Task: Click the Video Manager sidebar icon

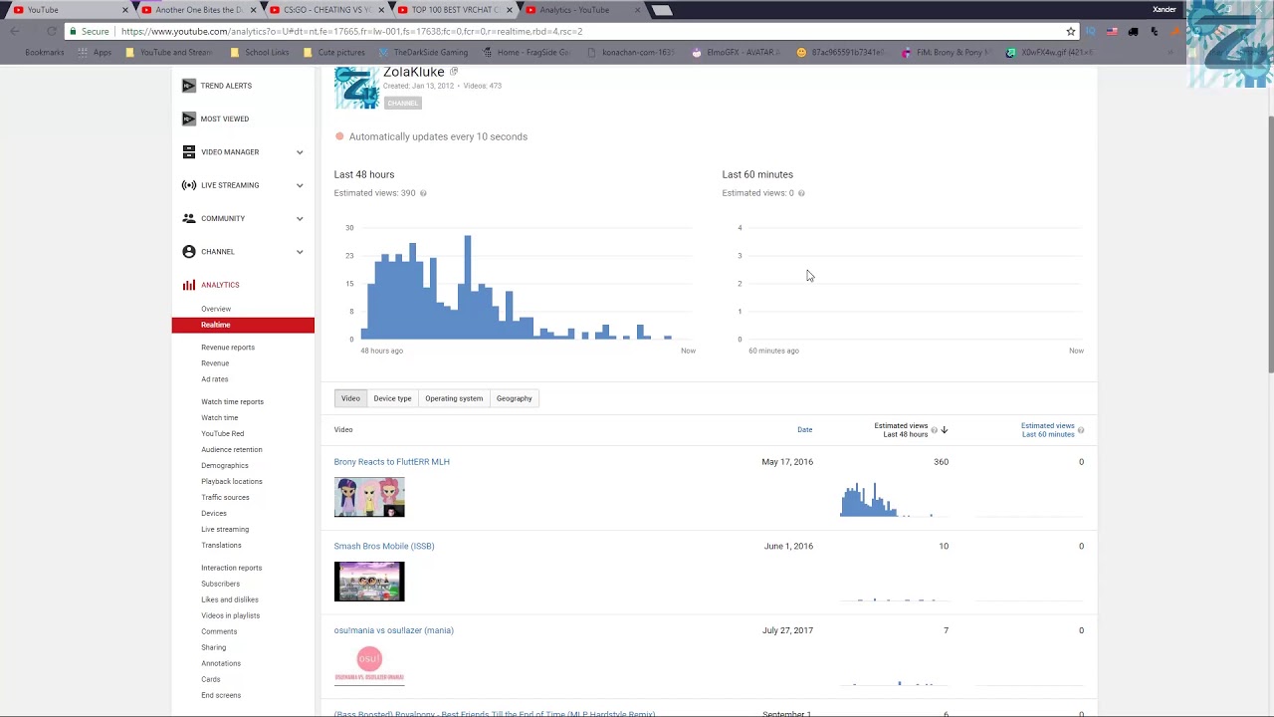Action: 189,152
